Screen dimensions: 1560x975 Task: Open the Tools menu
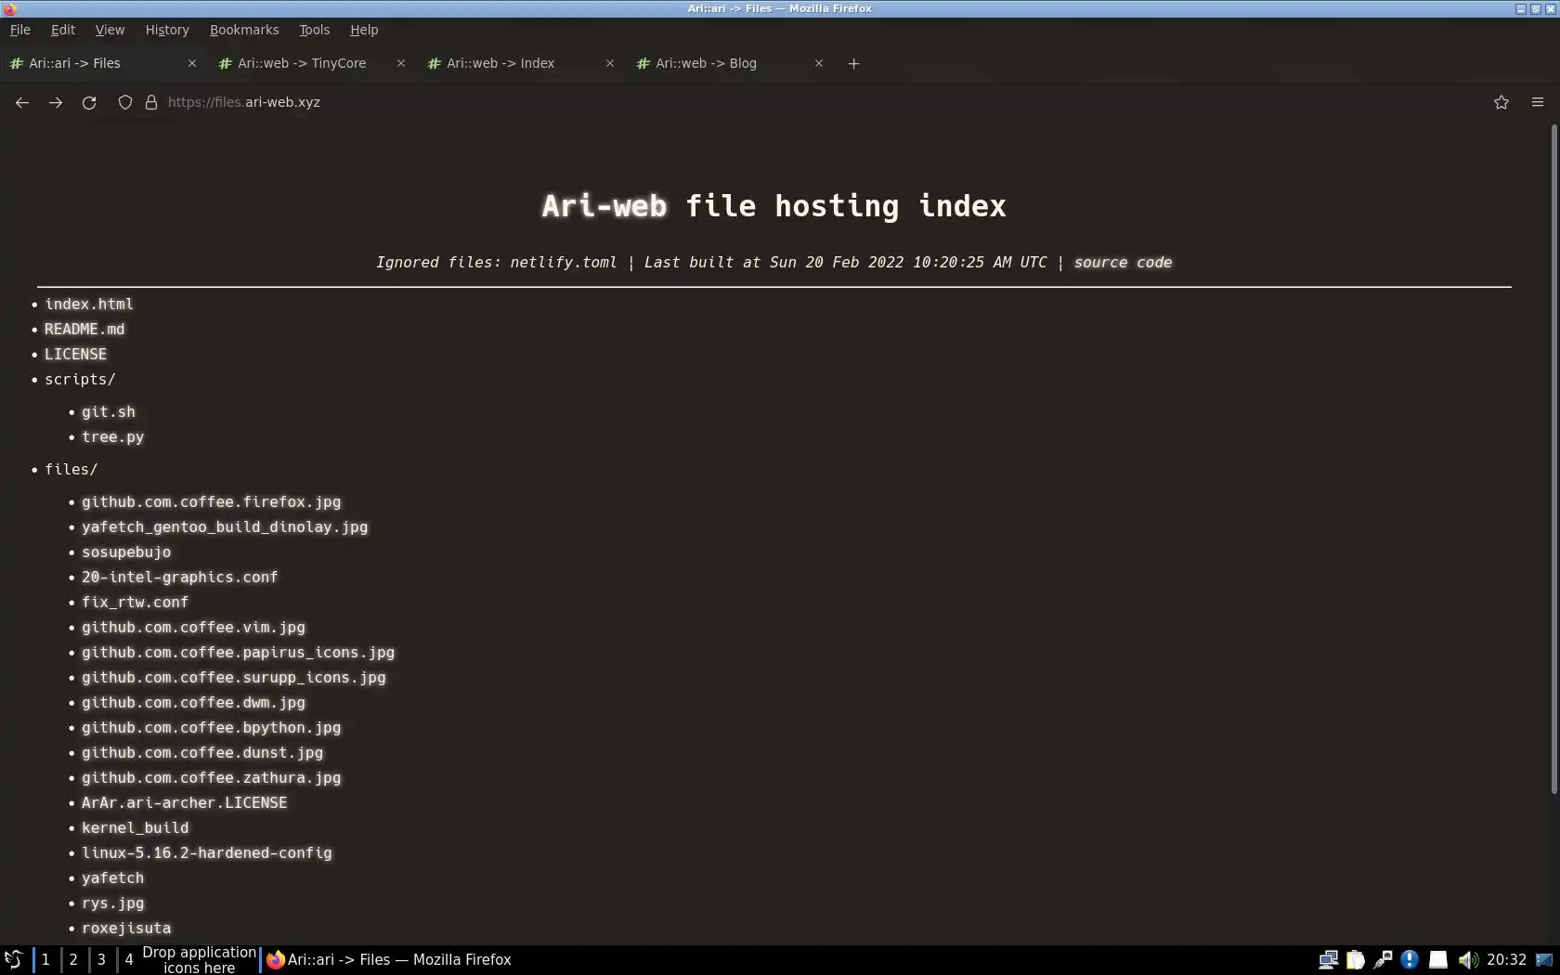coord(315,30)
